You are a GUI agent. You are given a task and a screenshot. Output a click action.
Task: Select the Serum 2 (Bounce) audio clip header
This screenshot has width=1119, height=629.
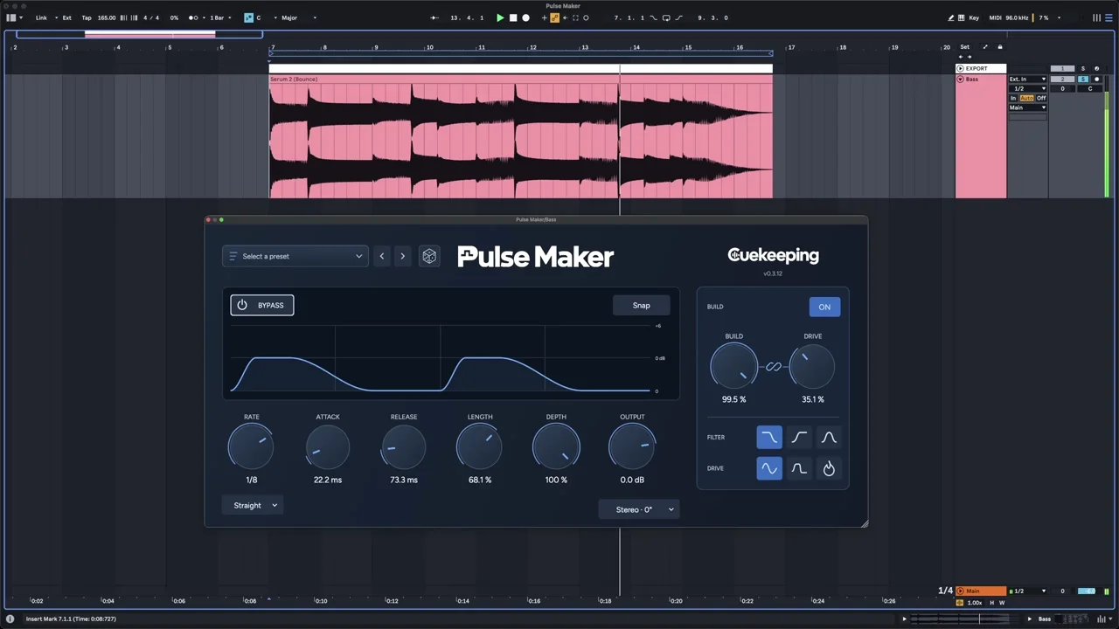(521, 79)
